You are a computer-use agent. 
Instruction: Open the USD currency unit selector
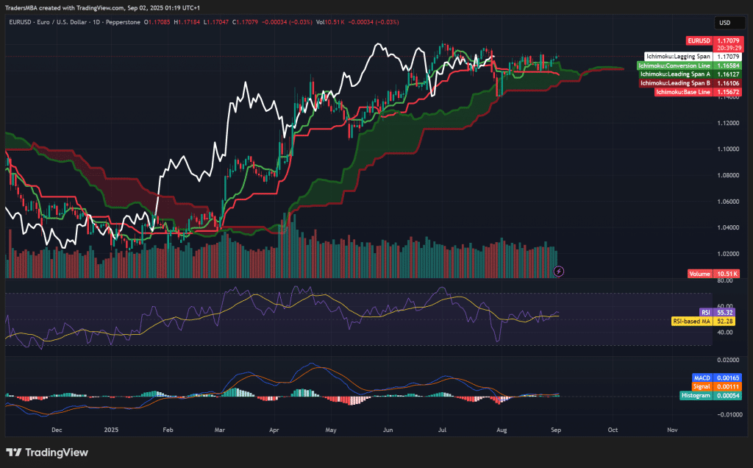click(x=729, y=23)
